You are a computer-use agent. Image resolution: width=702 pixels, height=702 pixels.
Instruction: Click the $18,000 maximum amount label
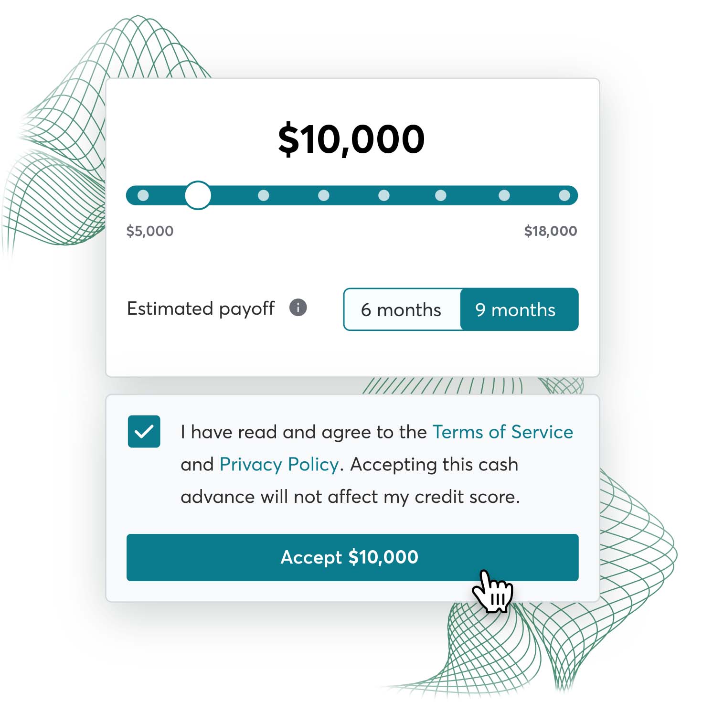(551, 231)
